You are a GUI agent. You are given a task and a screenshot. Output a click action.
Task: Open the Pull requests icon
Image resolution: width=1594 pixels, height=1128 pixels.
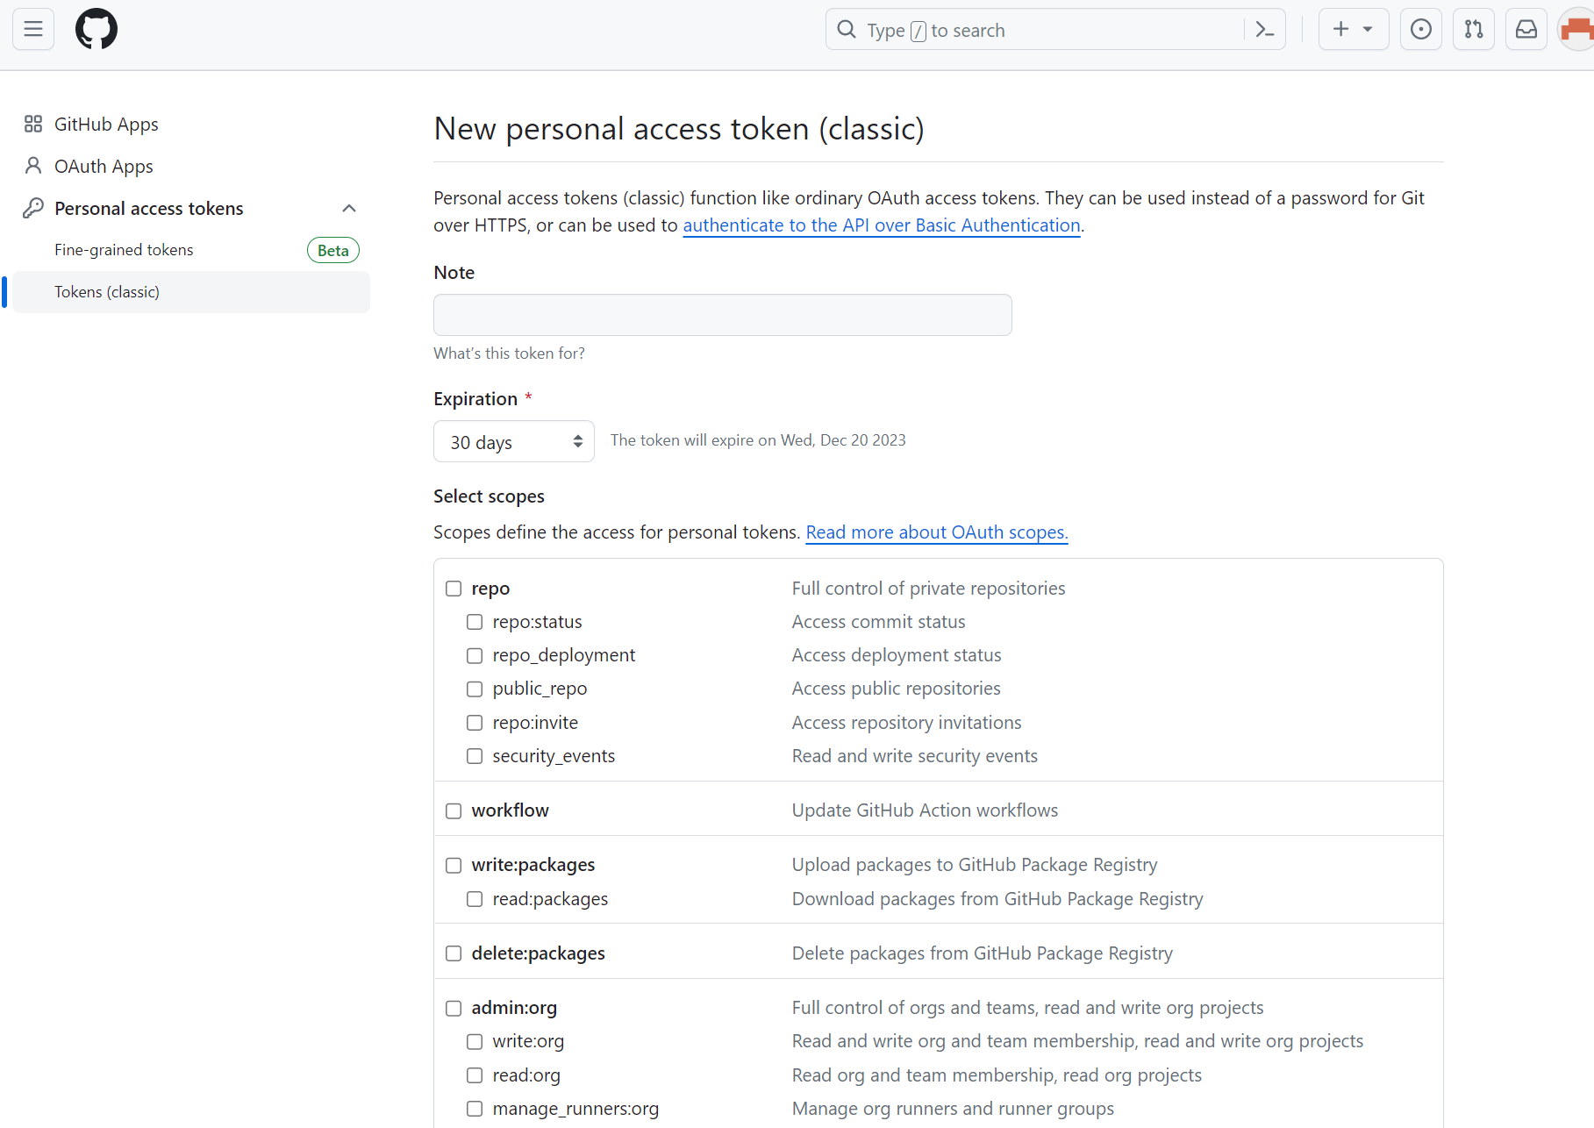pyautogui.click(x=1473, y=29)
